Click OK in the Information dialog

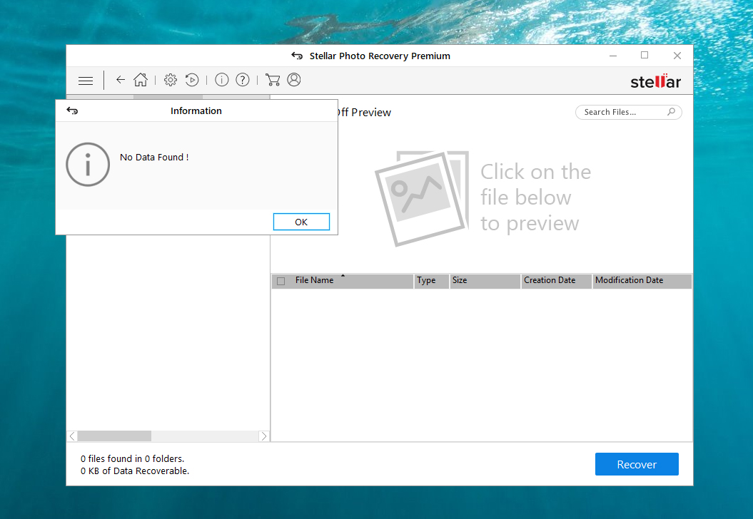(302, 222)
